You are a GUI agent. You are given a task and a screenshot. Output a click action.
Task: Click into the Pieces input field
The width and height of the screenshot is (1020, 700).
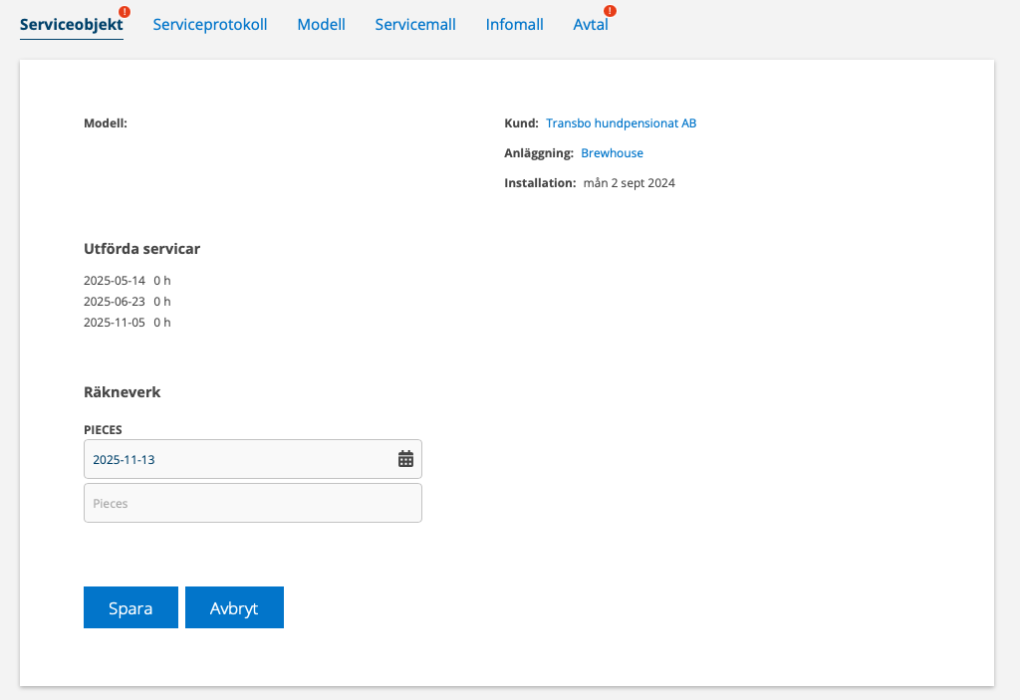252,503
